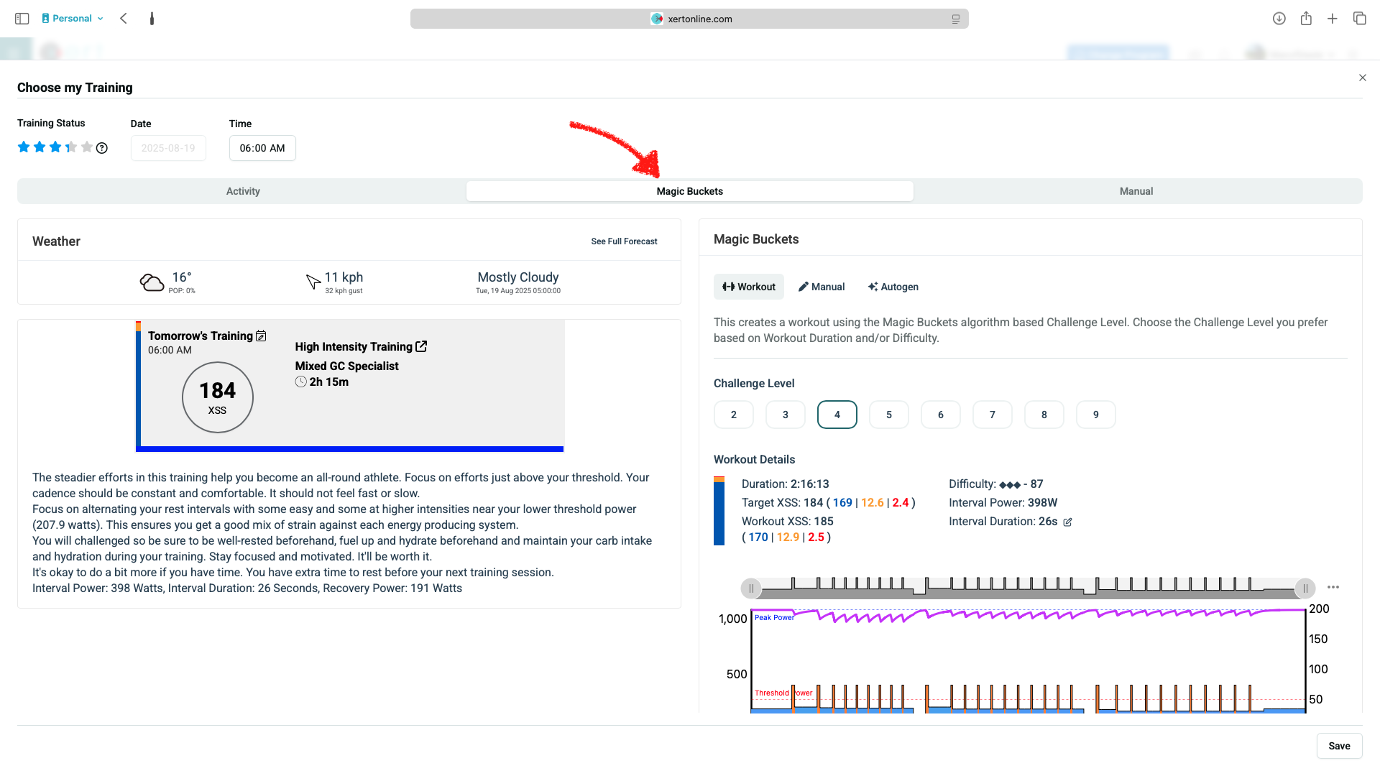Open the Date 2025-08-19 picker

pos(168,148)
